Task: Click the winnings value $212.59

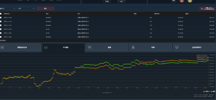Action: click(x=212, y=21)
